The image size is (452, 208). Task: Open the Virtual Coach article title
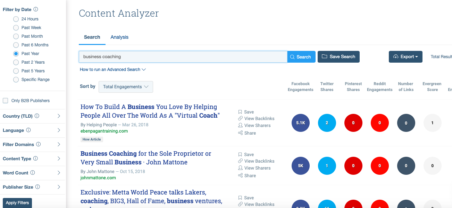coord(150,111)
